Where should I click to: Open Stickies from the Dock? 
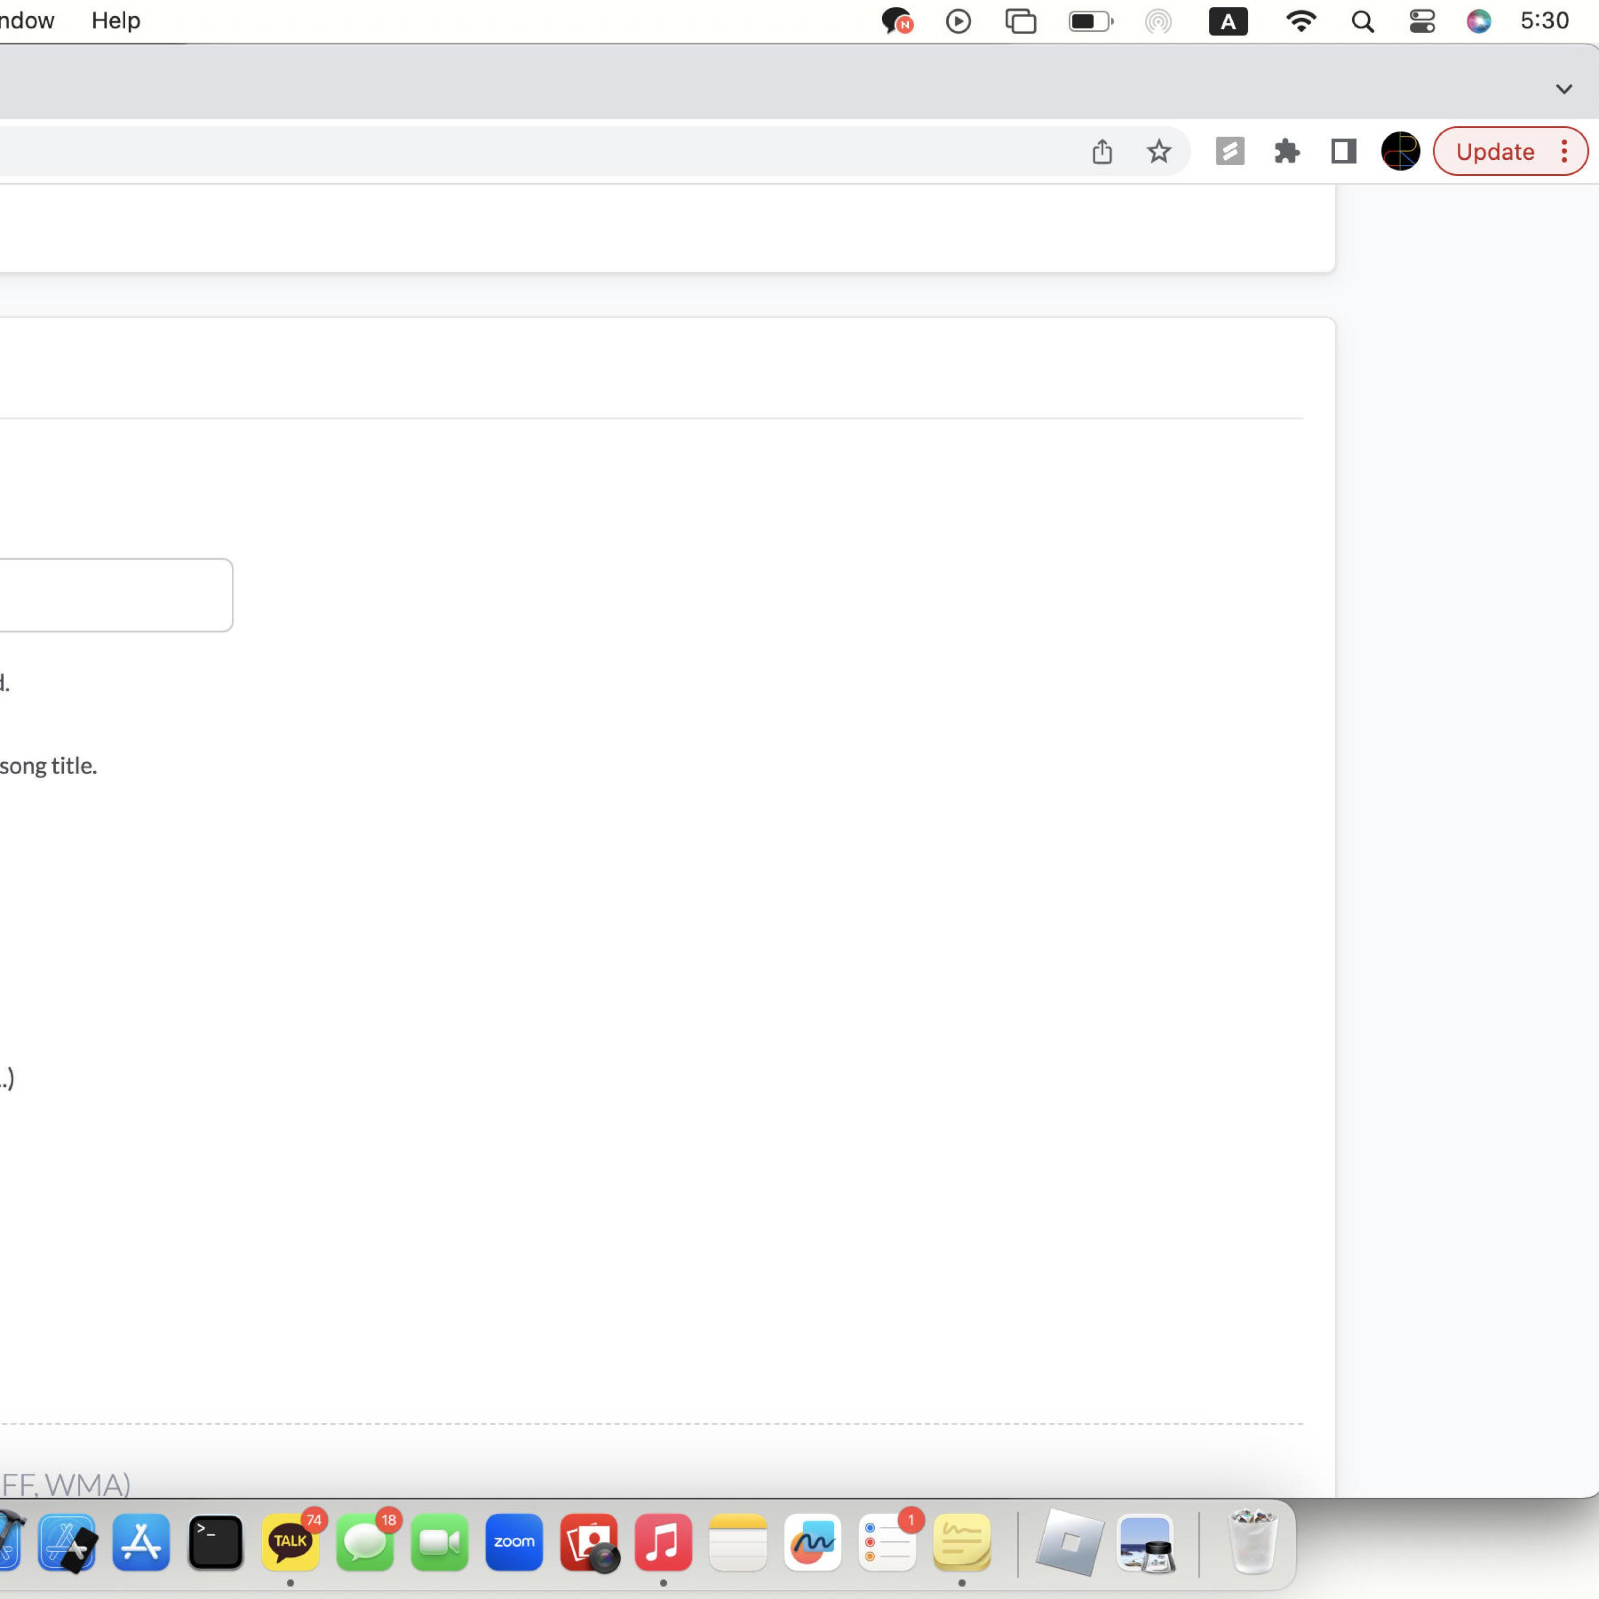click(x=962, y=1542)
